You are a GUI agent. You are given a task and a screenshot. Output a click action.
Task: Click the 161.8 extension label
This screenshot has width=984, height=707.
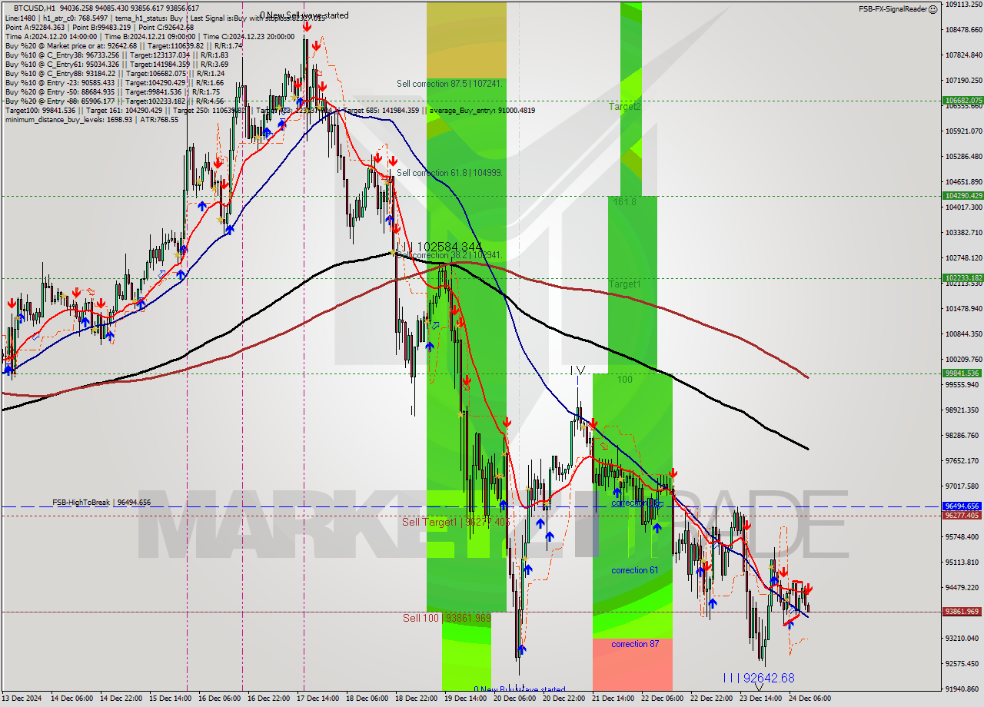(625, 201)
